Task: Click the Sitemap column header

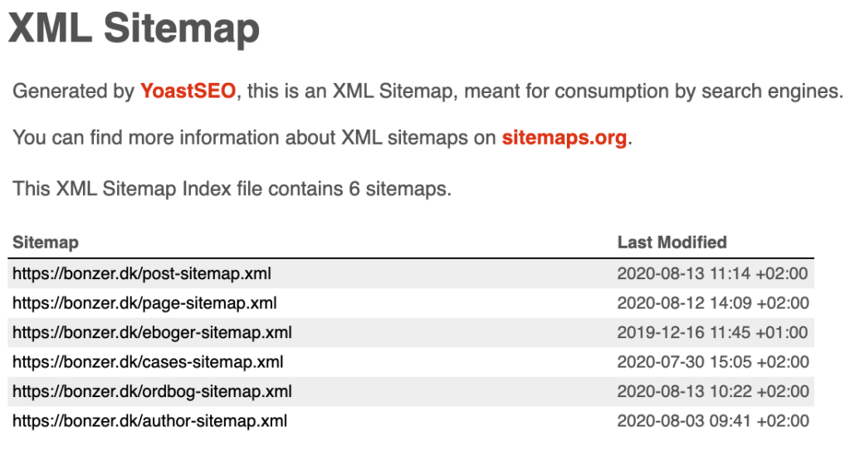Action: point(46,243)
